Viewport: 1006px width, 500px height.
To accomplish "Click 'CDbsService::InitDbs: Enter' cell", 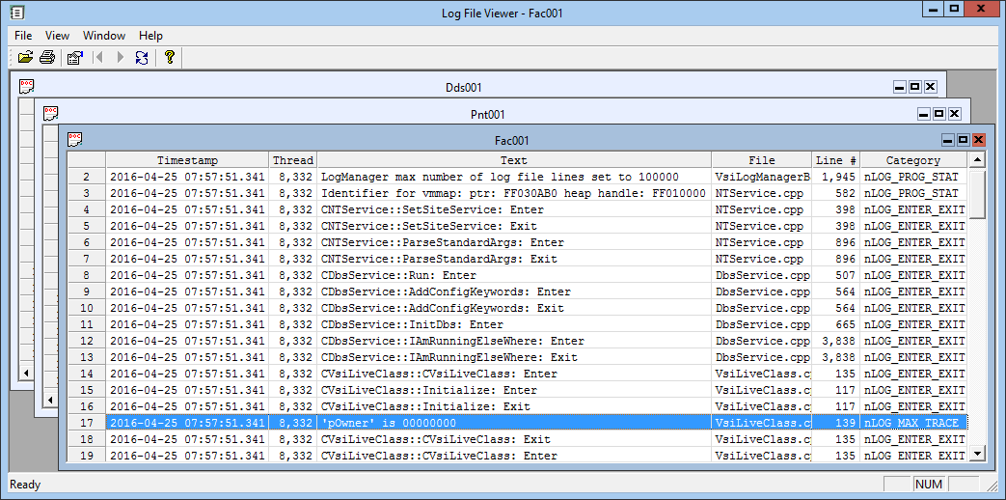I will (x=515, y=324).
